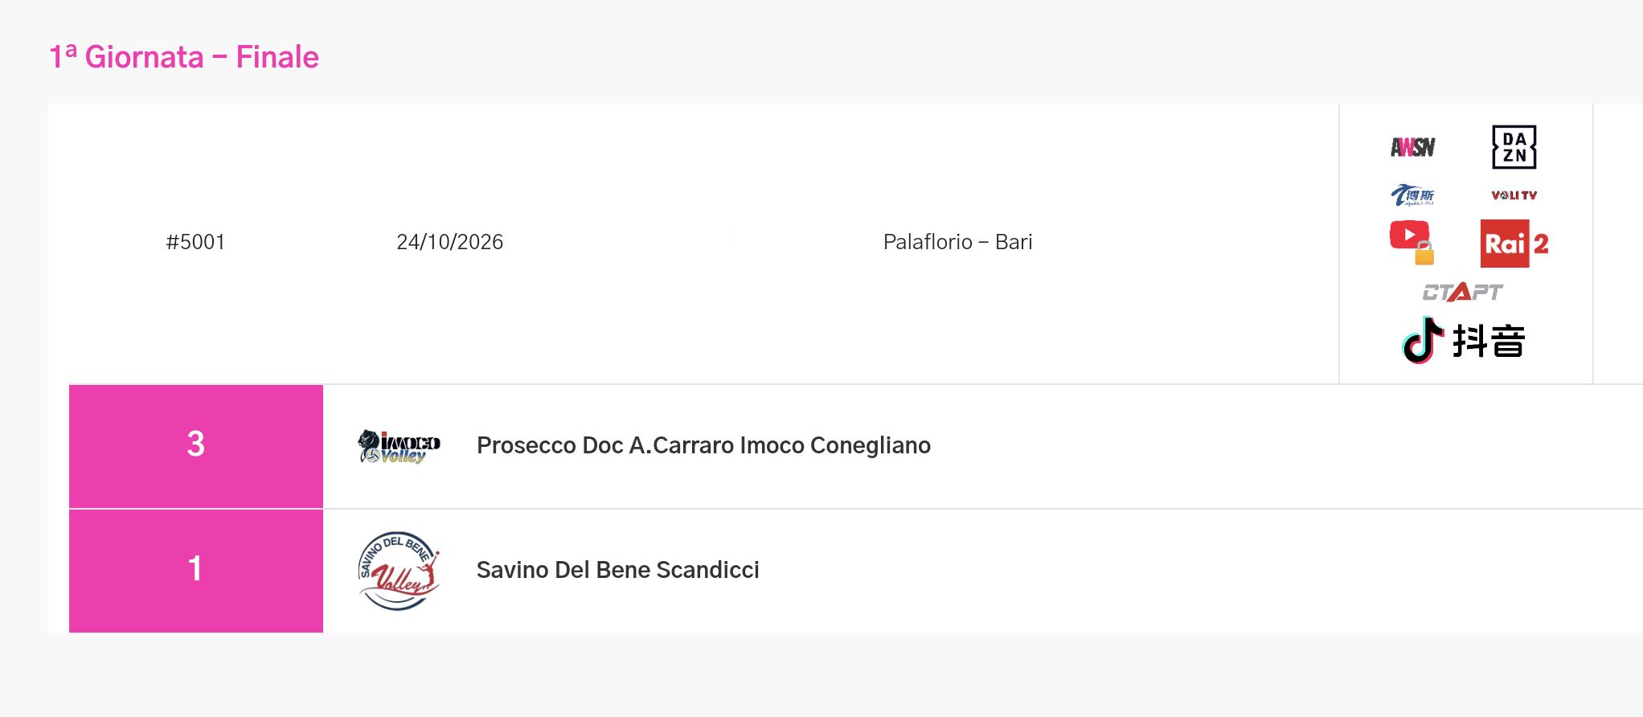The width and height of the screenshot is (1643, 717).
Task: Select match number #5001
Action: (195, 242)
